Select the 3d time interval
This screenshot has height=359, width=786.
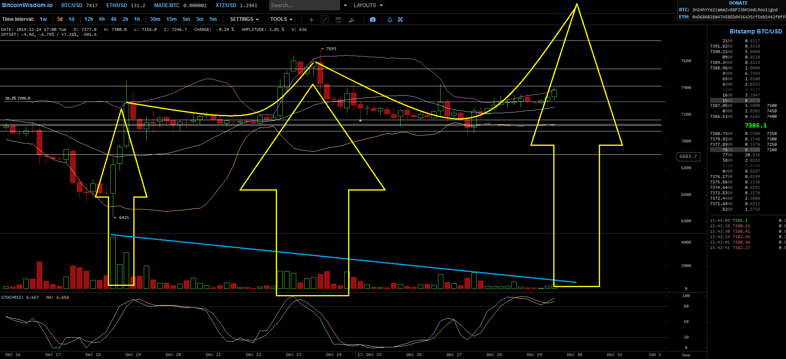[x=60, y=19]
